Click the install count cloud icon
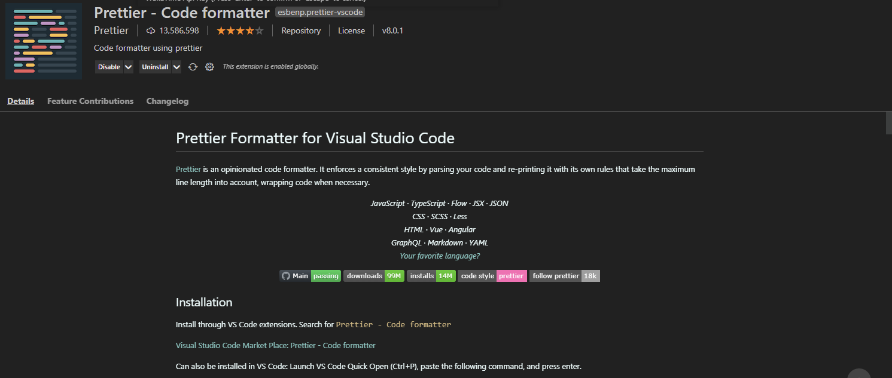This screenshot has width=892, height=378. (151, 30)
